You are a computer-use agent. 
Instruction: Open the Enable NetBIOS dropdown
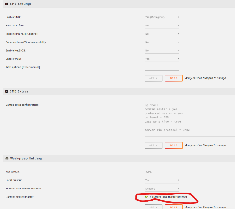pyautogui.click(x=162, y=50)
